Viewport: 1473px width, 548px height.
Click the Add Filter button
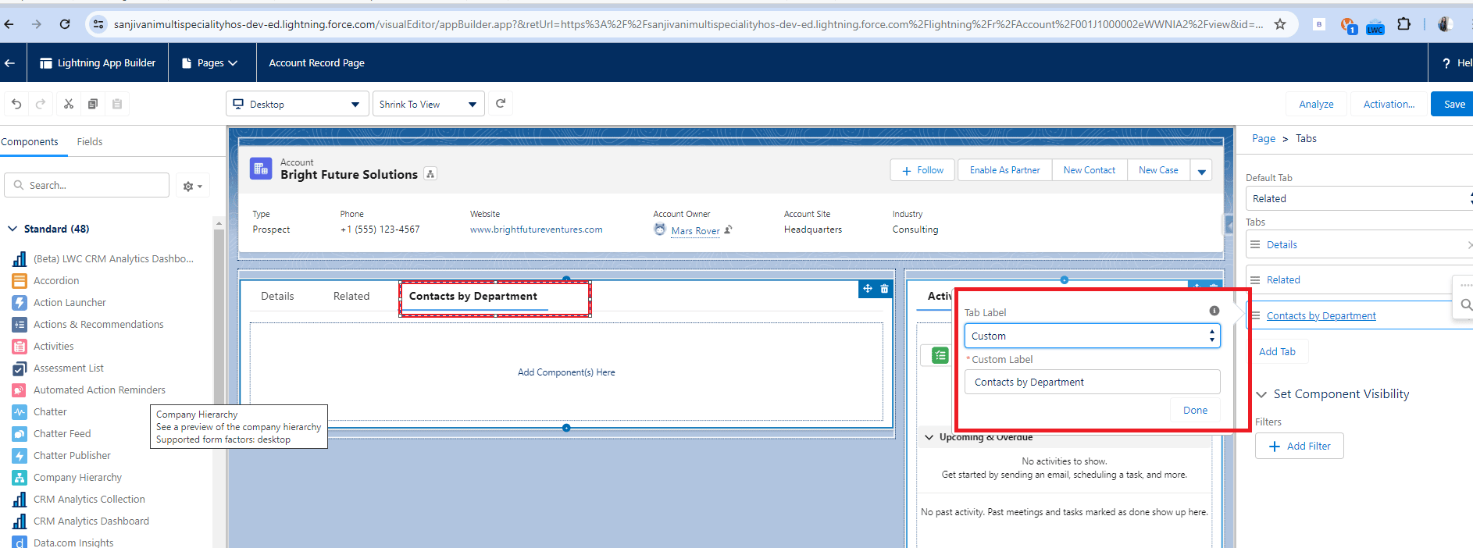(x=1300, y=446)
